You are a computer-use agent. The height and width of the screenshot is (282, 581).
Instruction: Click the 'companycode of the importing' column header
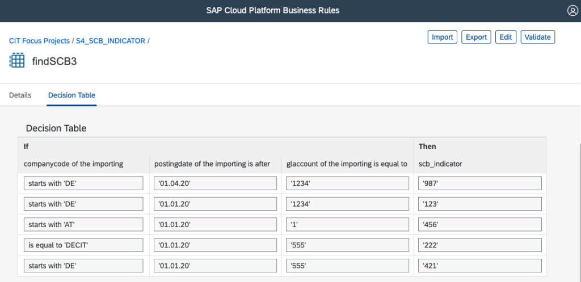click(x=73, y=164)
